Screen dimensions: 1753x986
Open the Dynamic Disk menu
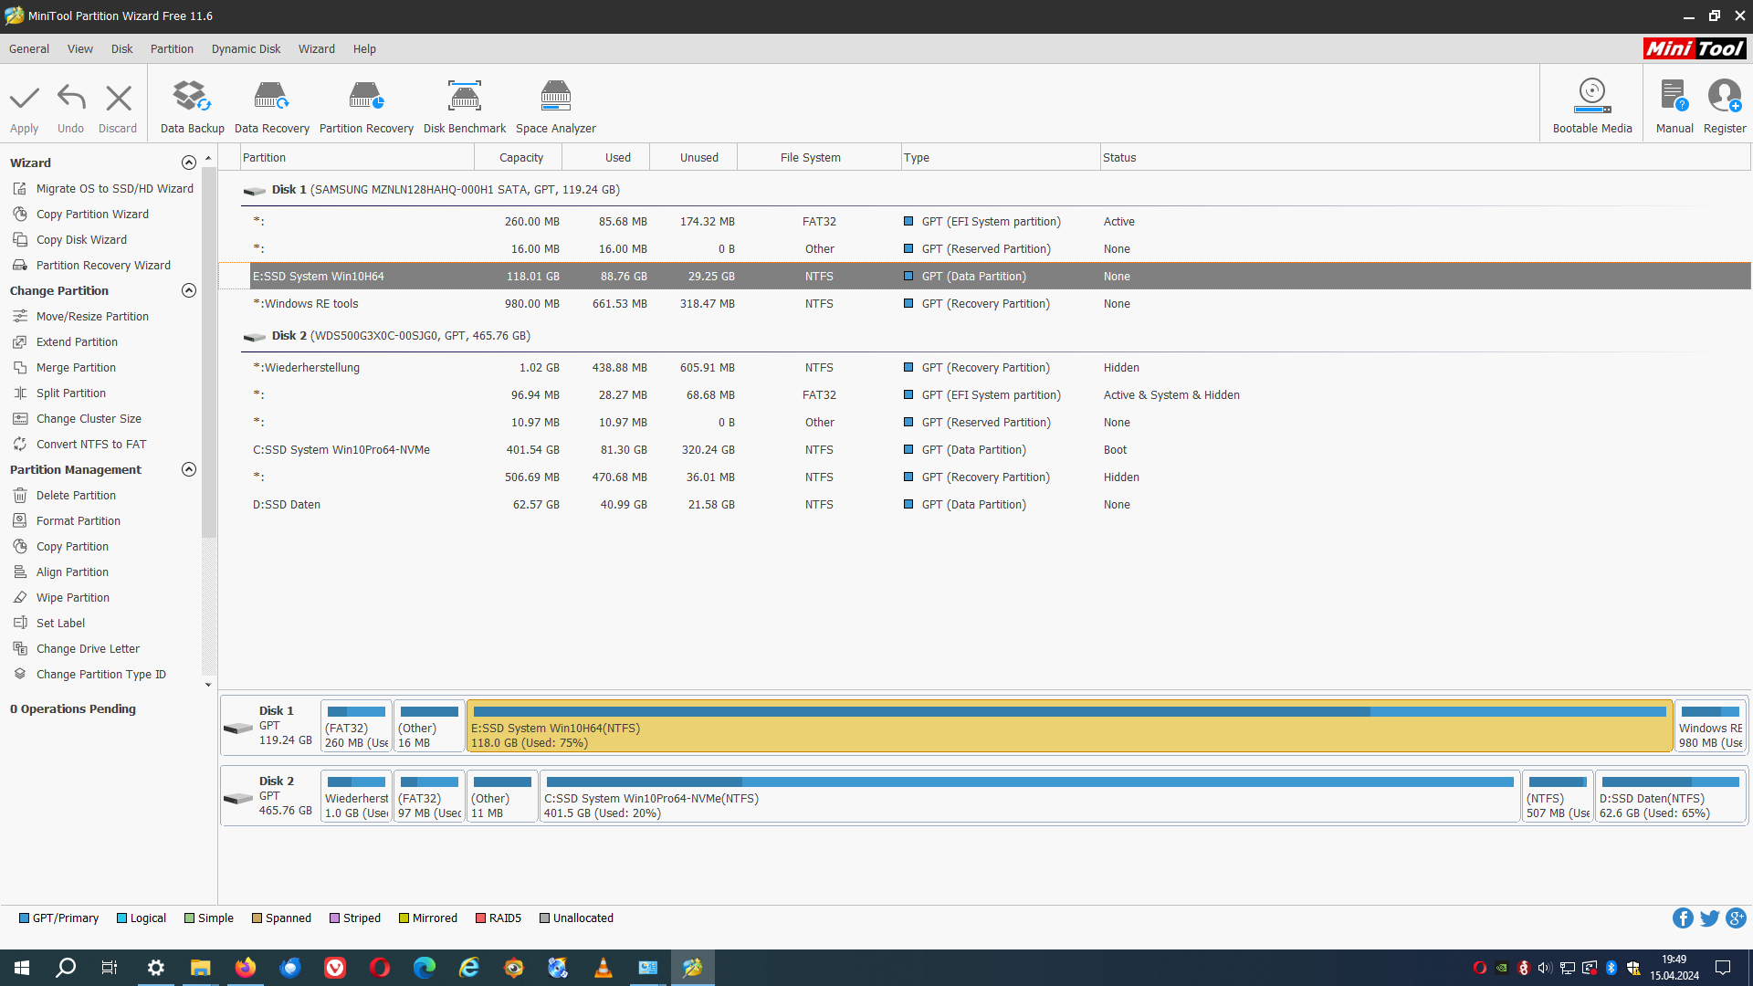tap(245, 48)
